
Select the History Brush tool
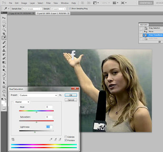pyautogui.click(x=4, y=54)
